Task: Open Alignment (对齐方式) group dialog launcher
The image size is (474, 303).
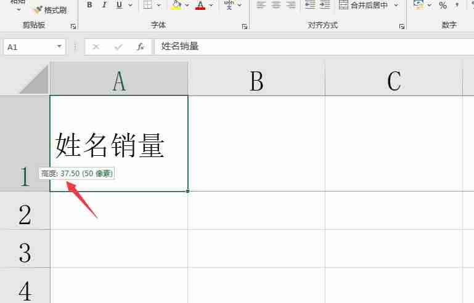Action: point(401,26)
